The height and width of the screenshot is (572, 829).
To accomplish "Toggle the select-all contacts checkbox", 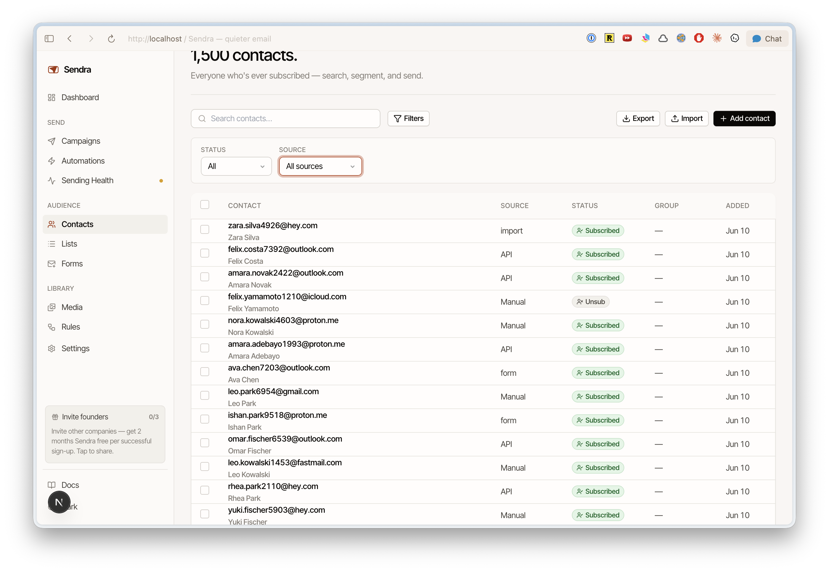I will click(204, 204).
